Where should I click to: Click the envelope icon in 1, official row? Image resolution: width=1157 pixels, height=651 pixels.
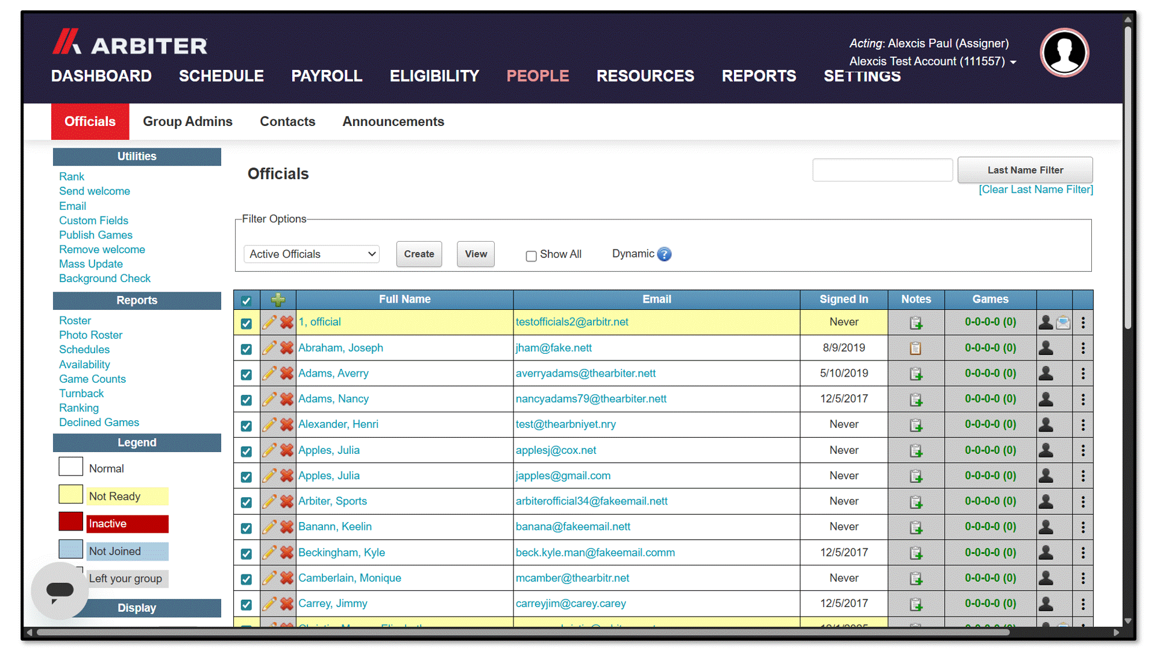[1064, 322]
